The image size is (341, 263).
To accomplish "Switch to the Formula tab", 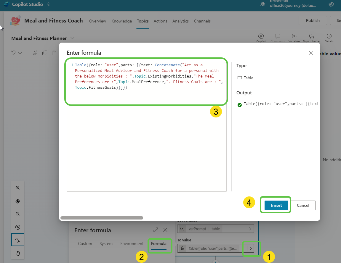I will tap(159, 244).
